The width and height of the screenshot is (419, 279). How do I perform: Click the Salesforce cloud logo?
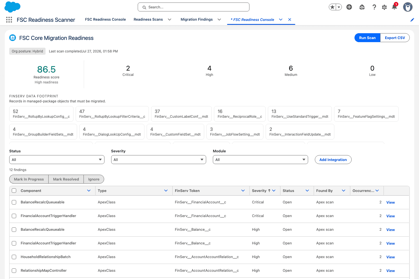[x=13, y=7]
